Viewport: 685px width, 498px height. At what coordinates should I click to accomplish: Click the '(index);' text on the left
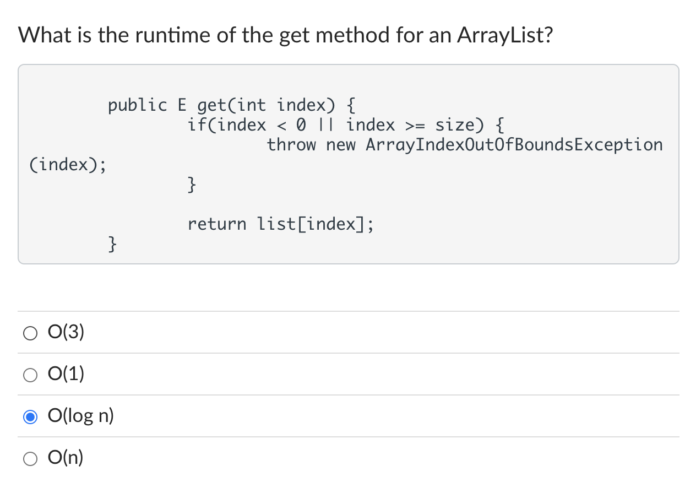click(x=67, y=164)
